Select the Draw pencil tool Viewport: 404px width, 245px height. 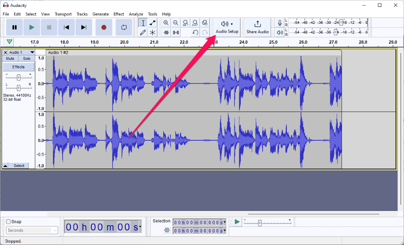coord(143,32)
